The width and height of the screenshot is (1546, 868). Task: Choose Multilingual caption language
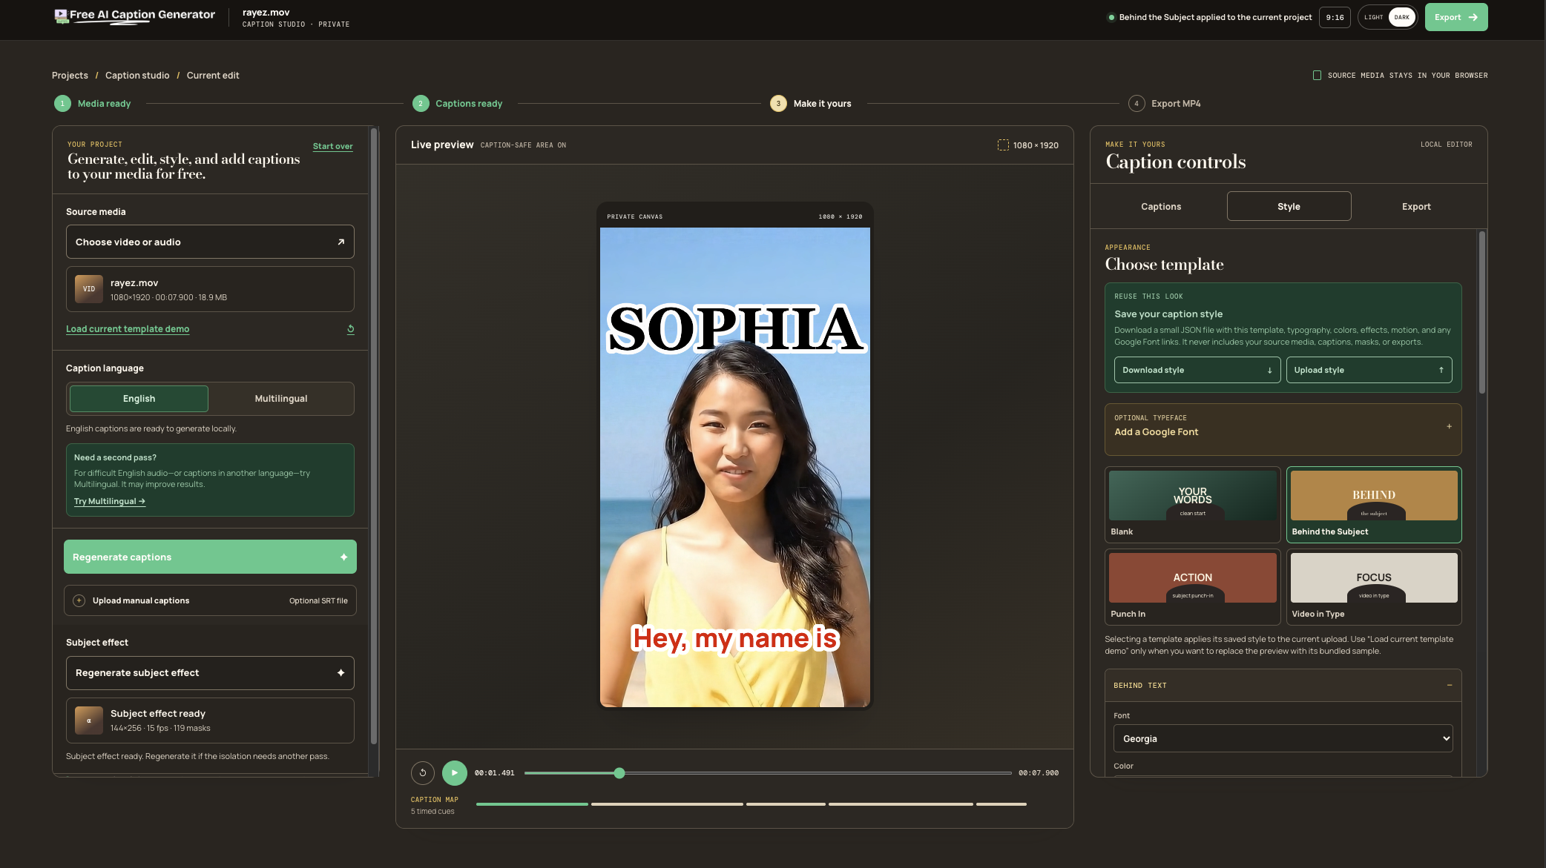pos(281,399)
